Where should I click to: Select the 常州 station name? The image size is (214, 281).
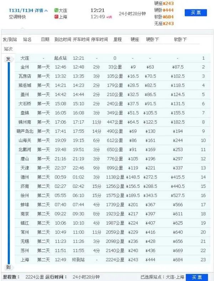[25, 232]
